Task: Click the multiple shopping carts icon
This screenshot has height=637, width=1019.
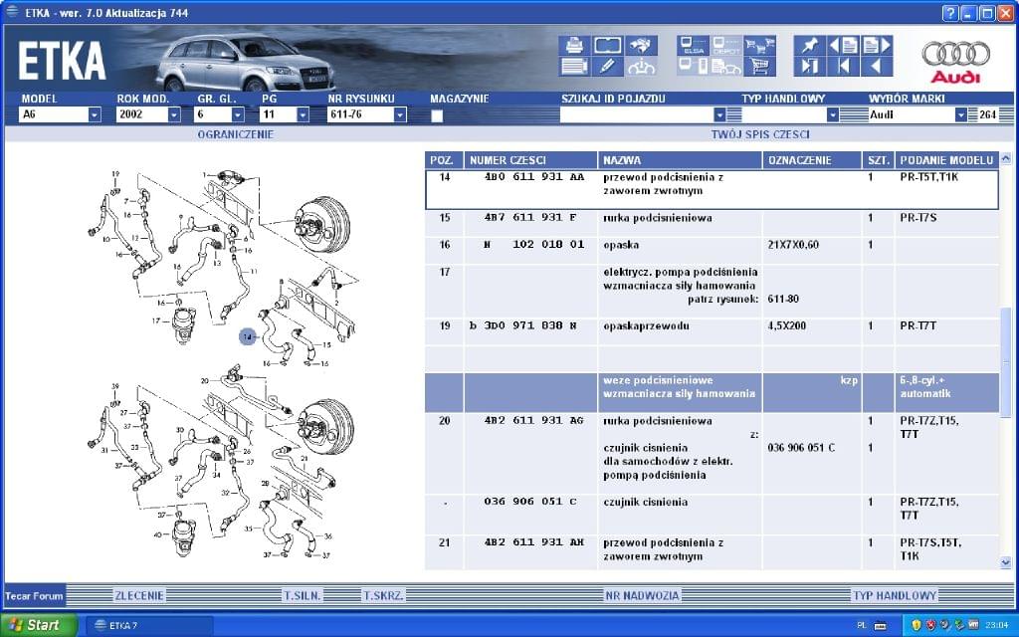Action: (x=759, y=46)
